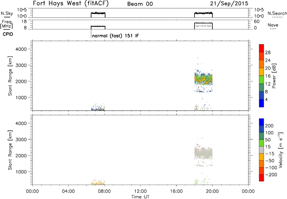Click the '4000' tick on the Power panel
Image resolution: width=287 pixels, height=199 pixels.
(x=21, y=49)
